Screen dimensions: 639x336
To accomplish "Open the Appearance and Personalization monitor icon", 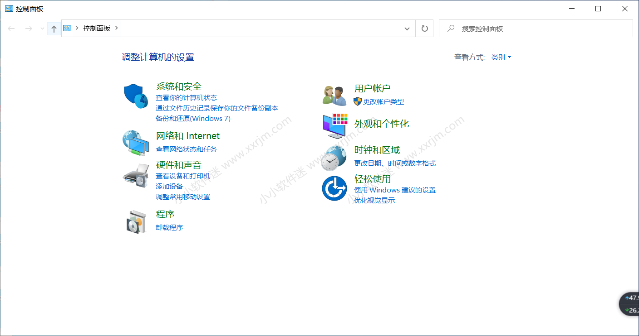I will [334, 126].
